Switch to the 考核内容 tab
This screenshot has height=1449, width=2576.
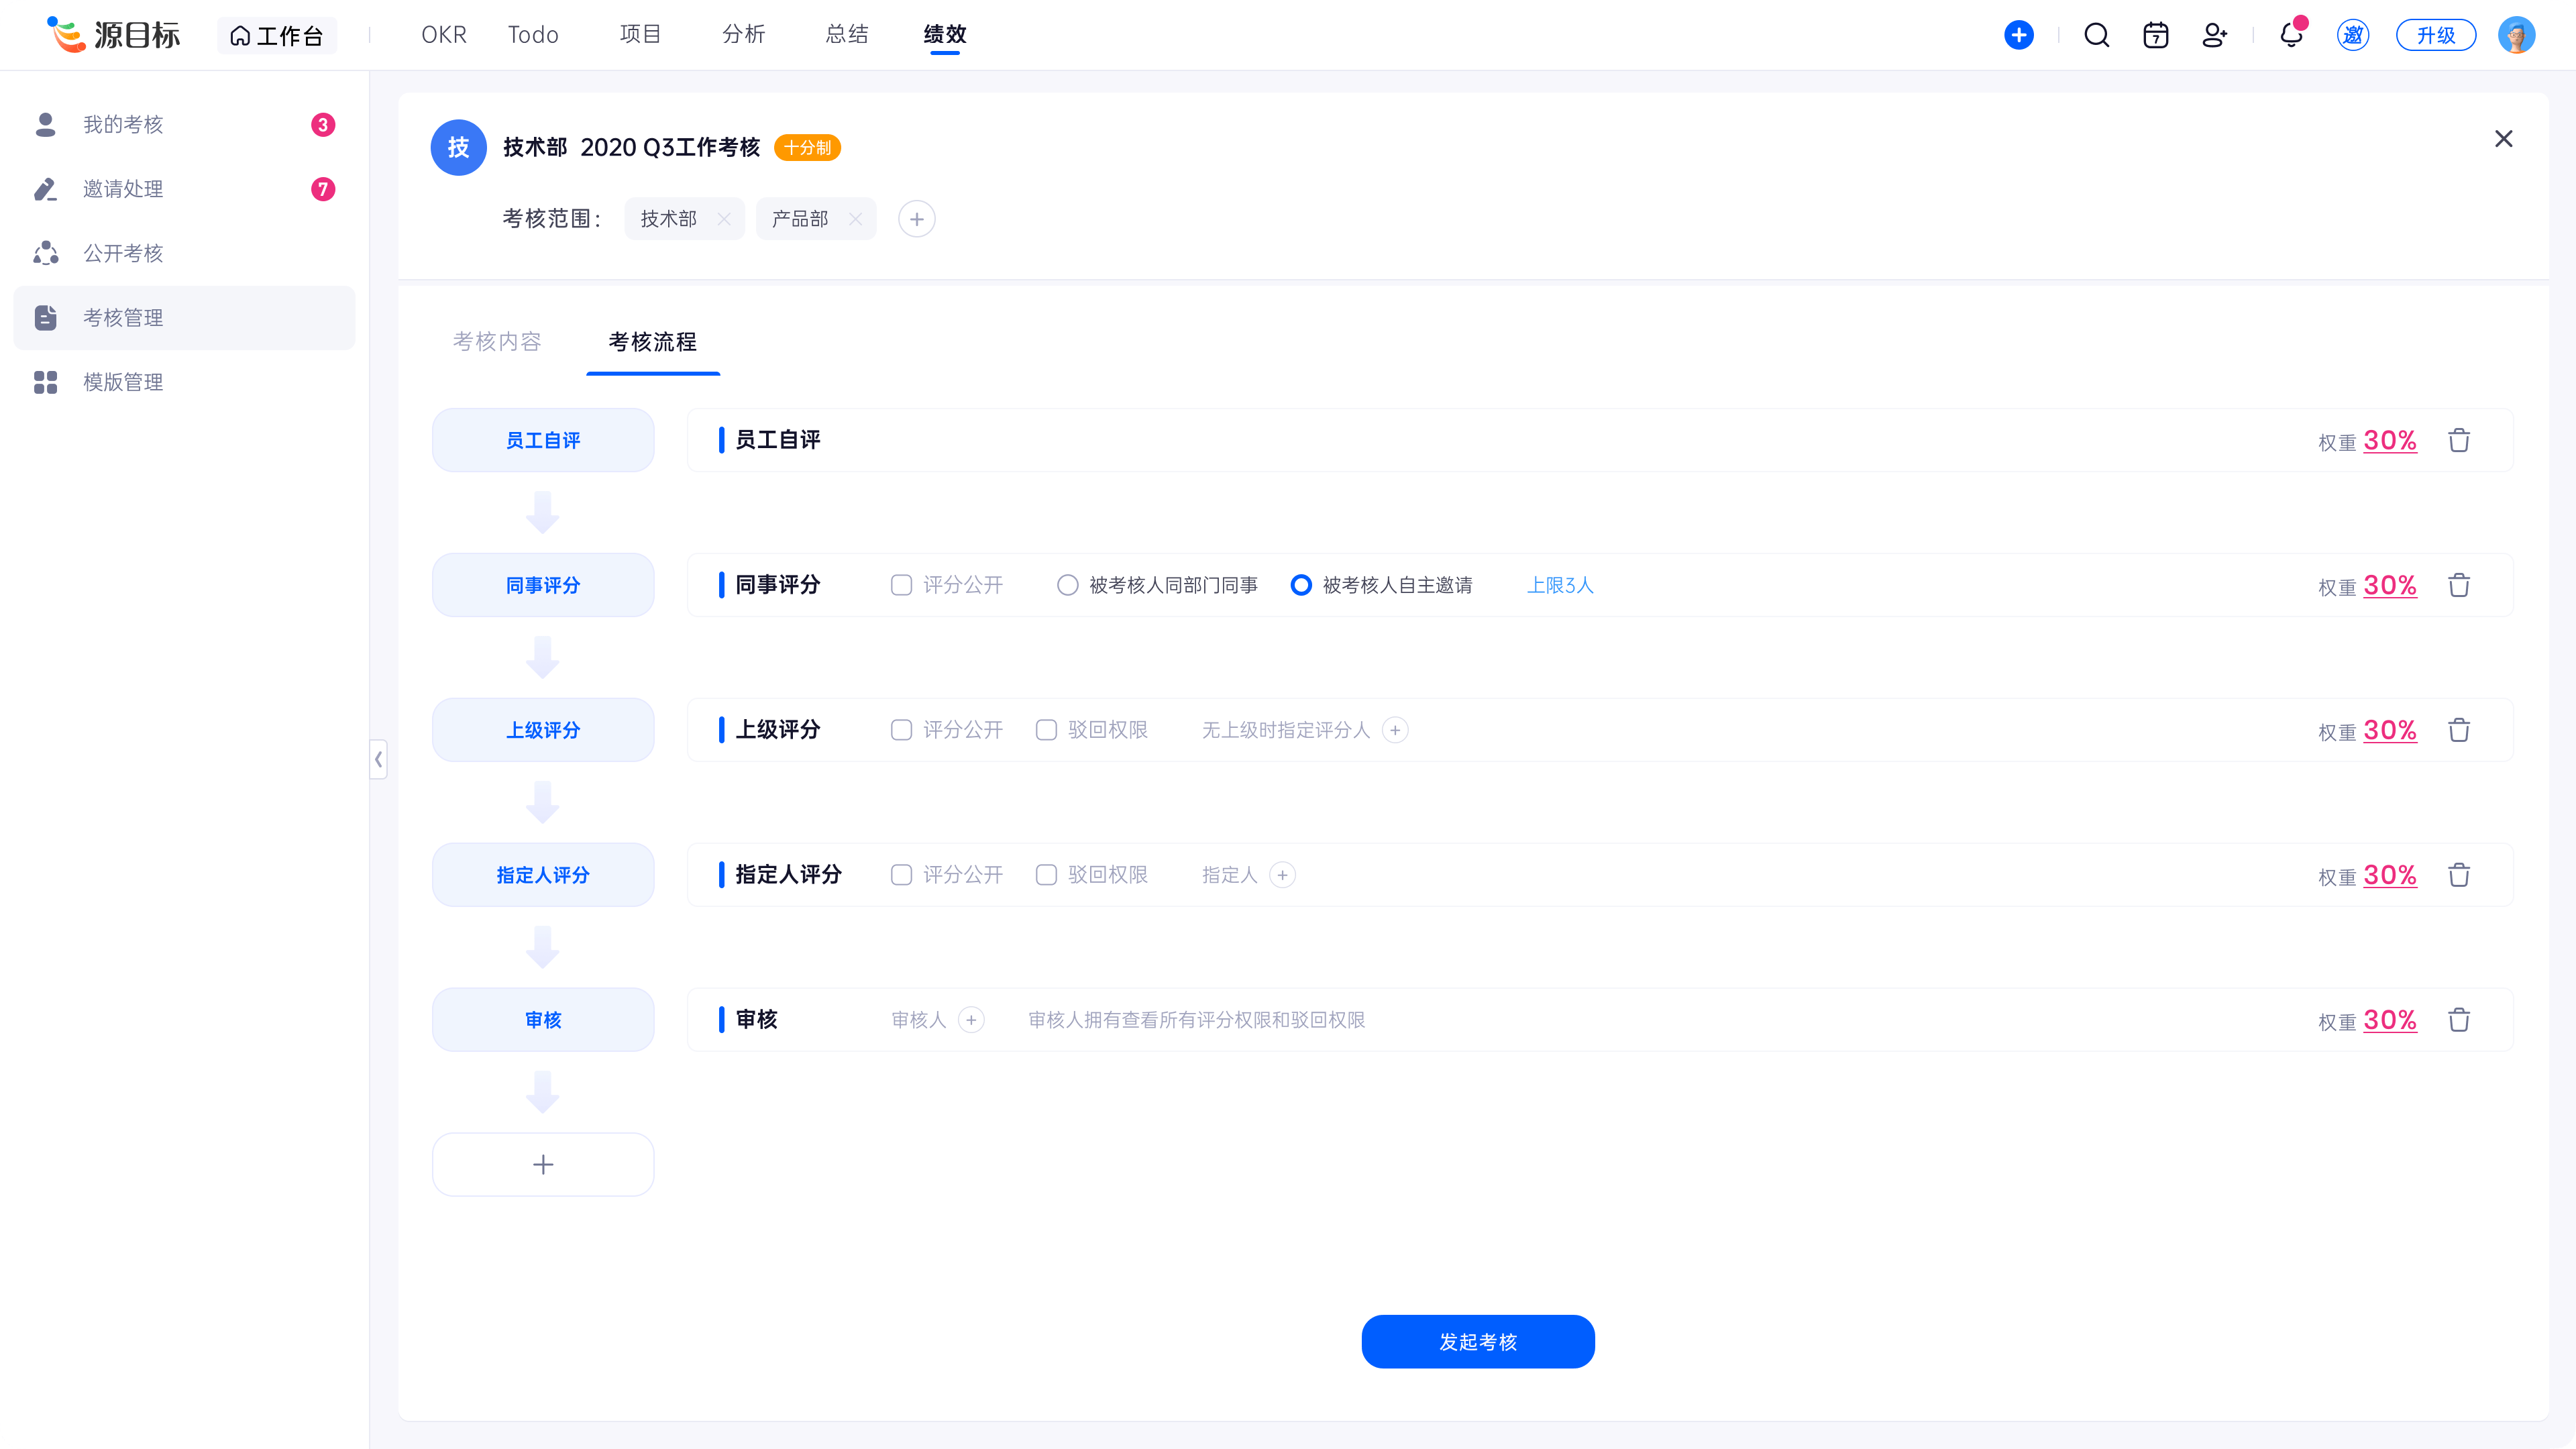[497, 342]
